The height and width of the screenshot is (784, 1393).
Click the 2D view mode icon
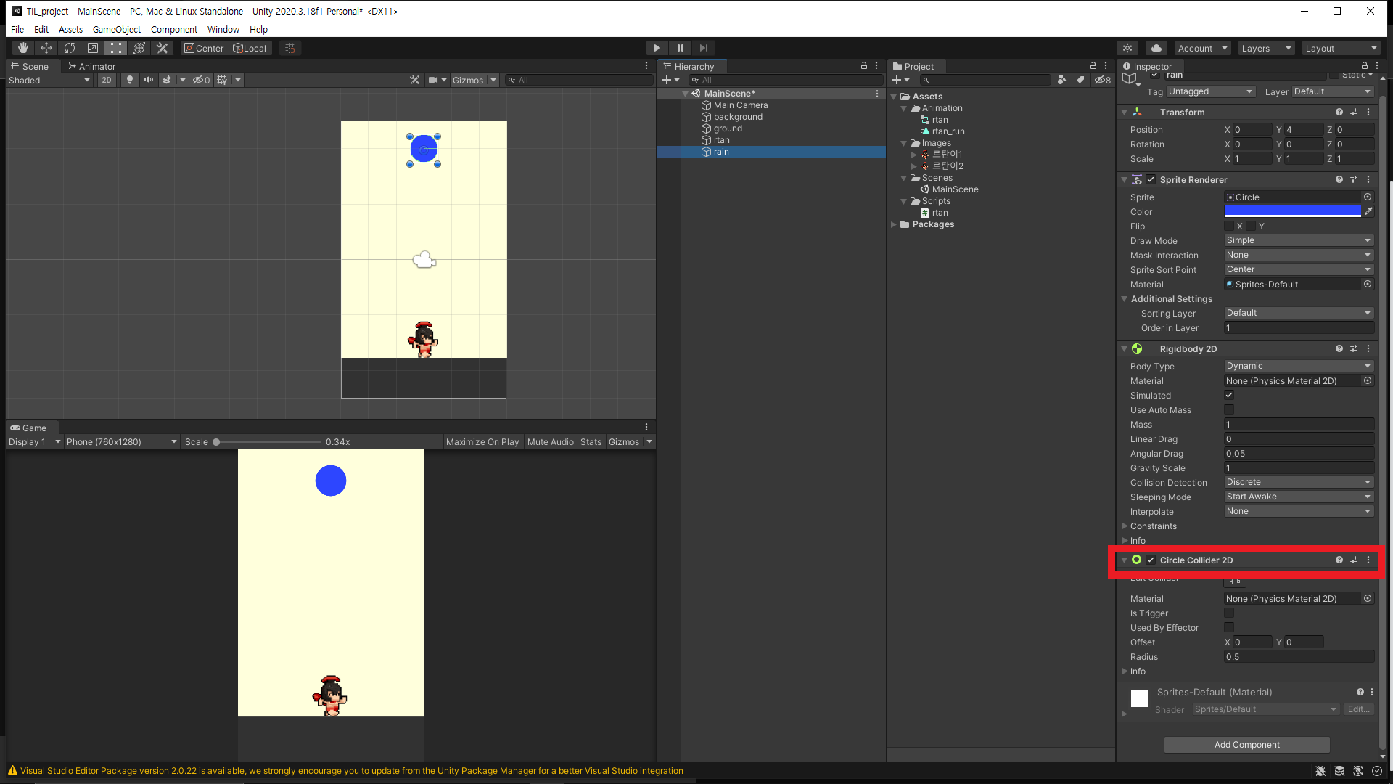coord(105,79)
